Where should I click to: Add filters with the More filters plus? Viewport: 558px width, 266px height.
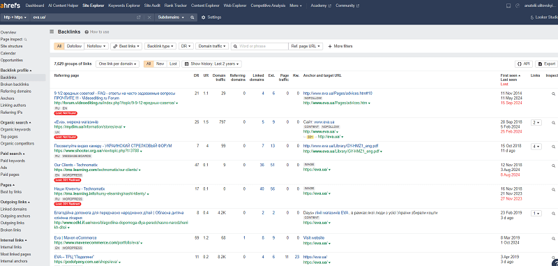click(340, 46)
